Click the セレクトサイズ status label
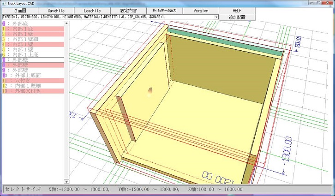Screen dimensions: 335x196 point(23,189)
